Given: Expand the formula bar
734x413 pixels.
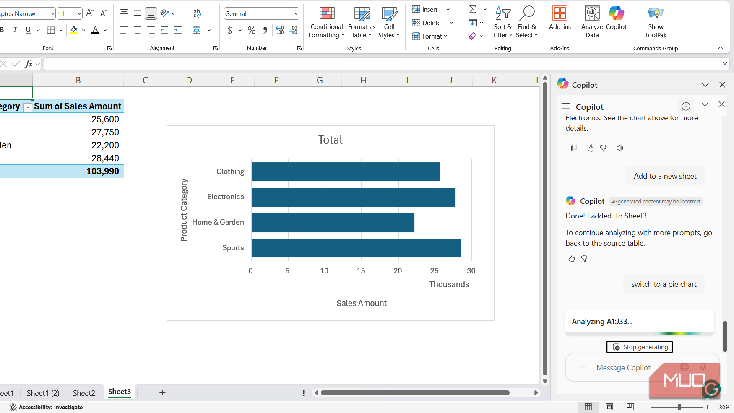Looking at the screenshot, I should pyautogui.click(x=725, y=64).
